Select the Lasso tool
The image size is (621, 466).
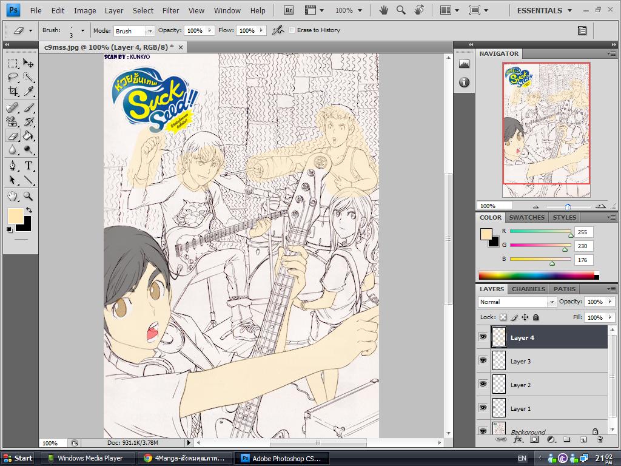13,77
